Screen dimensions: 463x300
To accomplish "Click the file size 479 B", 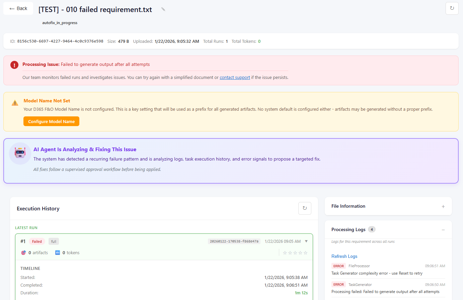I will click(x=123, y=41).
